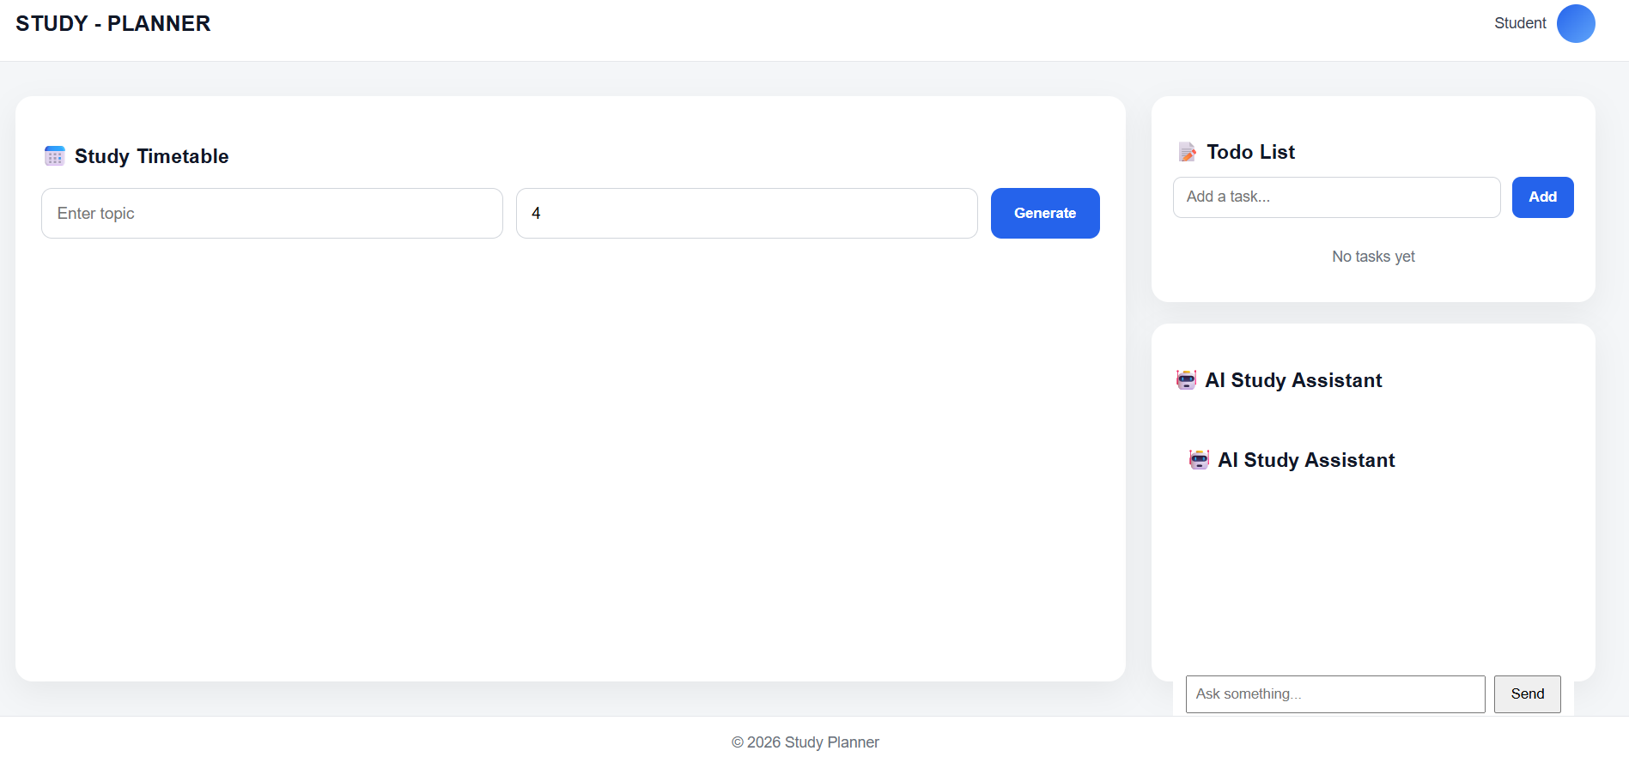Click the Study Timetable heading

pyautogui.click(x=151, y=156)
